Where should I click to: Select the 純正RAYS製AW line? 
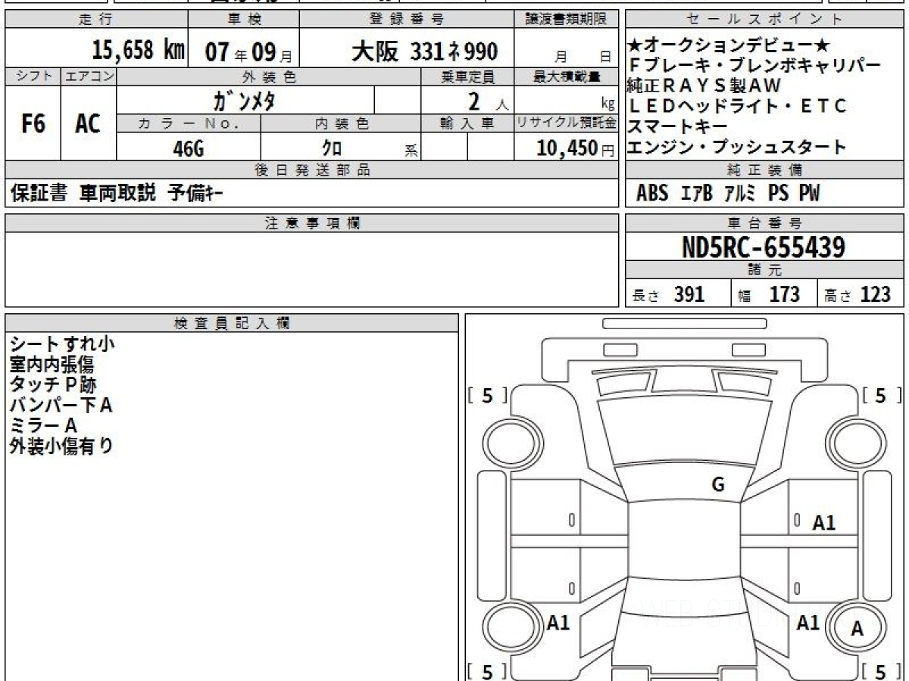[x=703, y=86]
